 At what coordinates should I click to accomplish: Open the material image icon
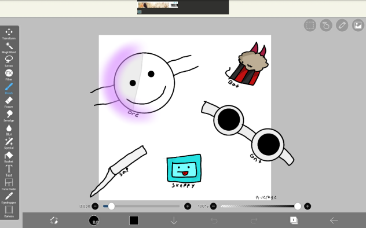(358, 25)
